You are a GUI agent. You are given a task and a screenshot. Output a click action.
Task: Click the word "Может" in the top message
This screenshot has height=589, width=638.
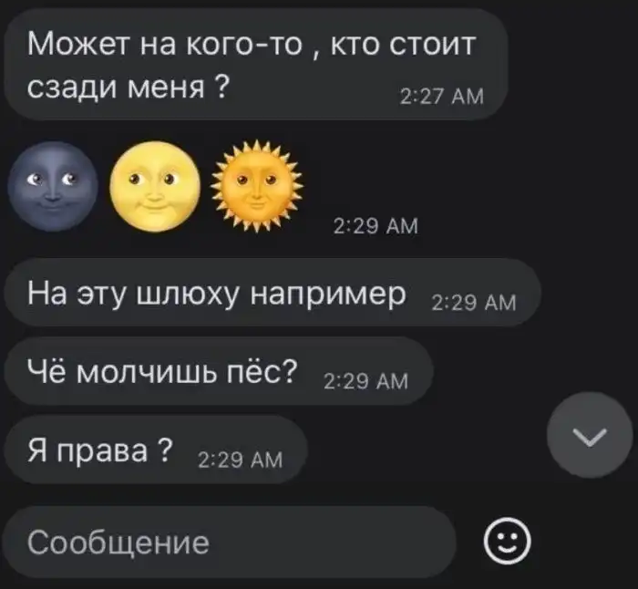[x=77, y=43]
